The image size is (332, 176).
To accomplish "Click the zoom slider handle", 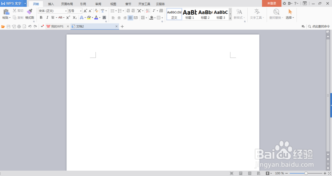I will click(x=306, y=173).
